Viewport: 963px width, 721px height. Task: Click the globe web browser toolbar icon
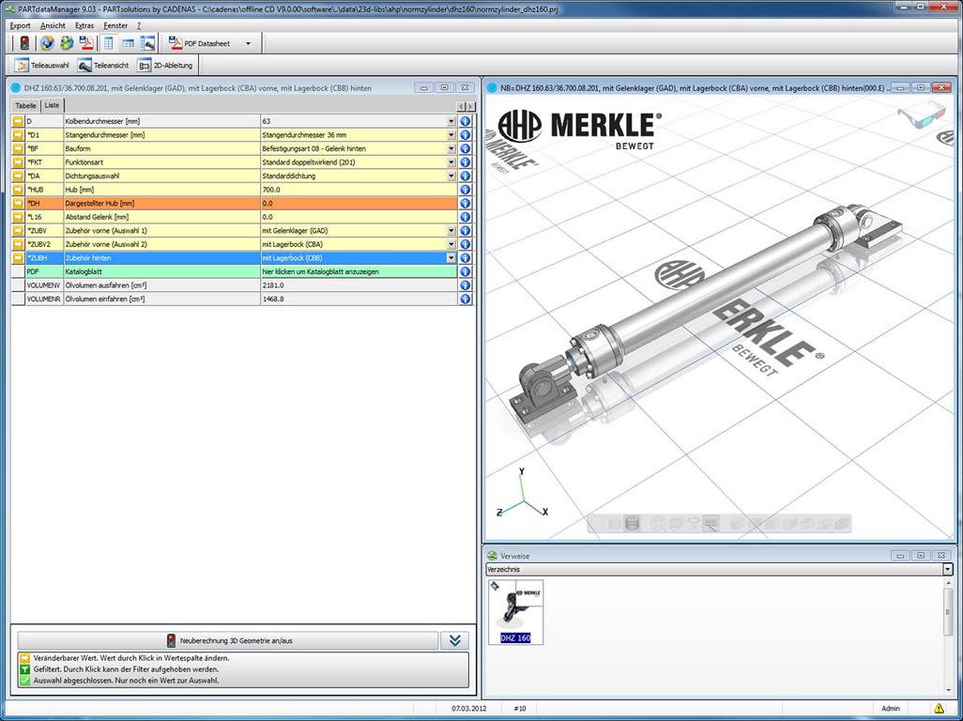click(x=47, y=43)
